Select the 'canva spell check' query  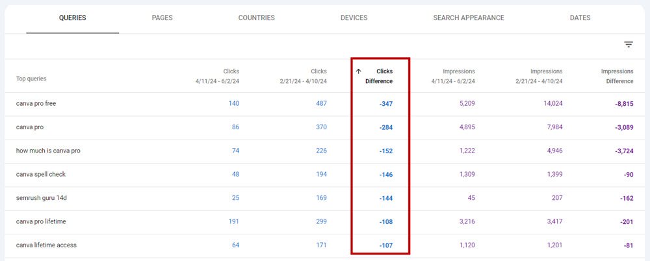pos(41,175)
